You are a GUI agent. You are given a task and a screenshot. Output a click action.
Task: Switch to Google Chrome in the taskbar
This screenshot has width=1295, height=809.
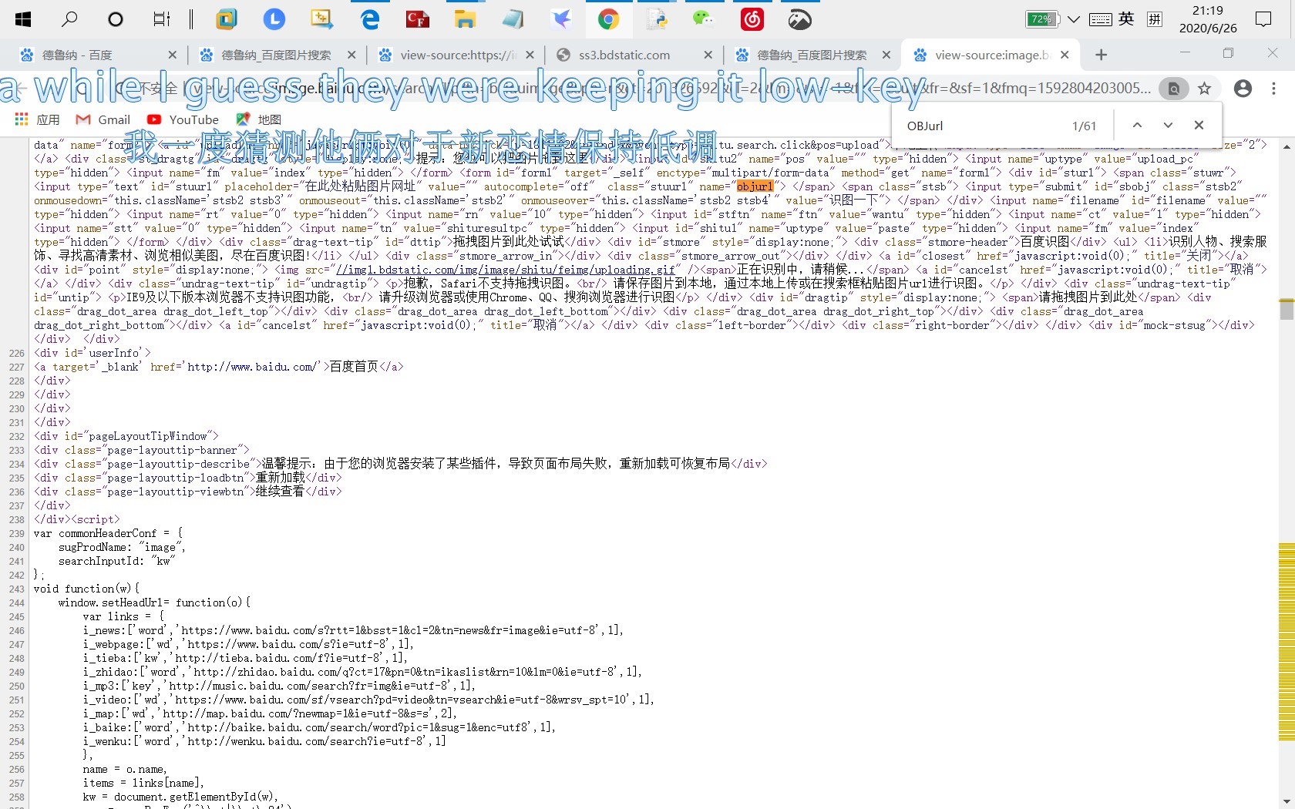tap(608, 19)
